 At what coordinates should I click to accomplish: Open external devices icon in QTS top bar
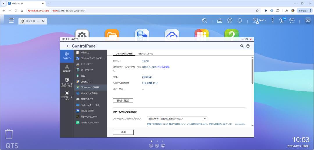tap(230, 20)
